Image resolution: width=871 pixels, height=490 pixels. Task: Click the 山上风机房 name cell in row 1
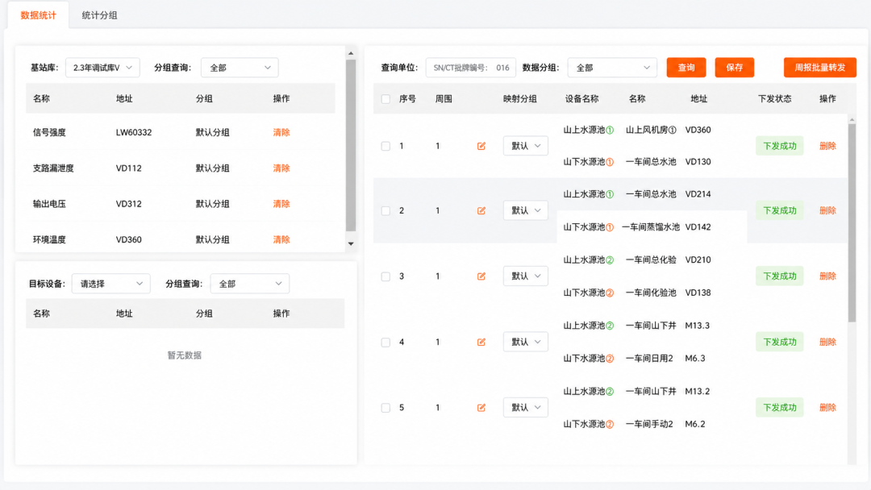pos(651,130)
